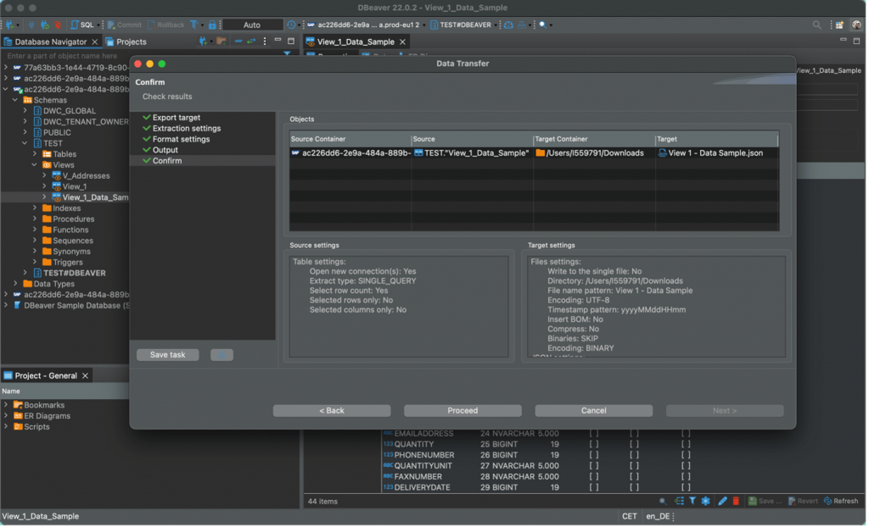The height and width of the screenshot is (527, 869).
Task: Collapse the Schemas node in Navigator tree
Action: pos(15,100)
